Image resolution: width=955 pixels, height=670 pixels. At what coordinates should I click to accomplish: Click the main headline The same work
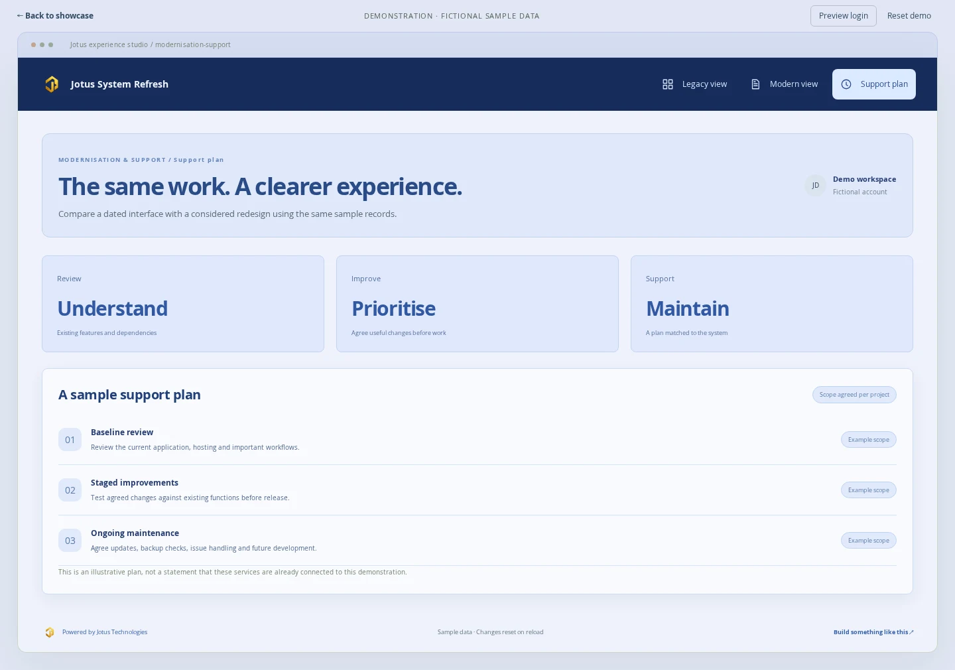pos(260,187)
